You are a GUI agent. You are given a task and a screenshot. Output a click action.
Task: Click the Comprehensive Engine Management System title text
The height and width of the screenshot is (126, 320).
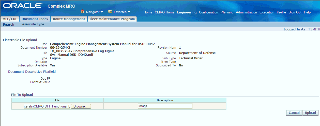(102, 44)
